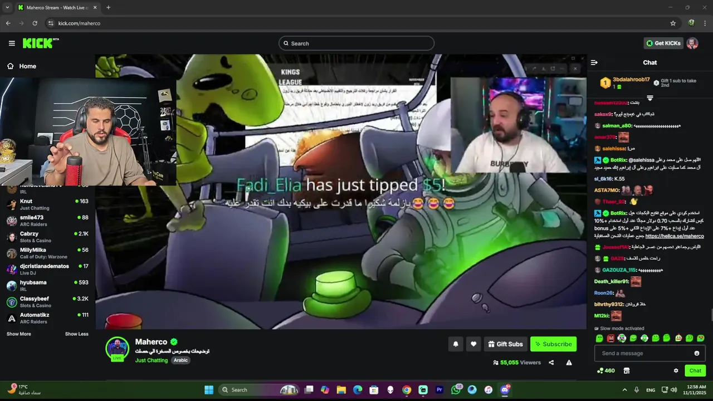Click the ENG language indicator
Viewport: 713px width, 401px height.
[x=651, y=390]
